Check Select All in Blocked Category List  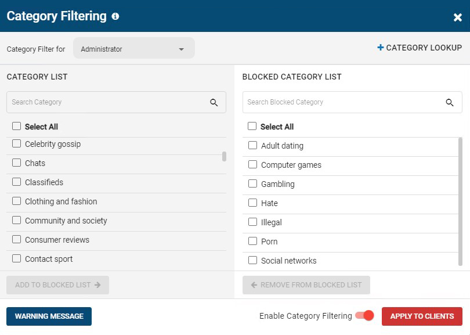252,127
